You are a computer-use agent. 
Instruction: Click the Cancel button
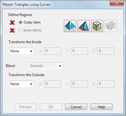[x=76, y=107]
